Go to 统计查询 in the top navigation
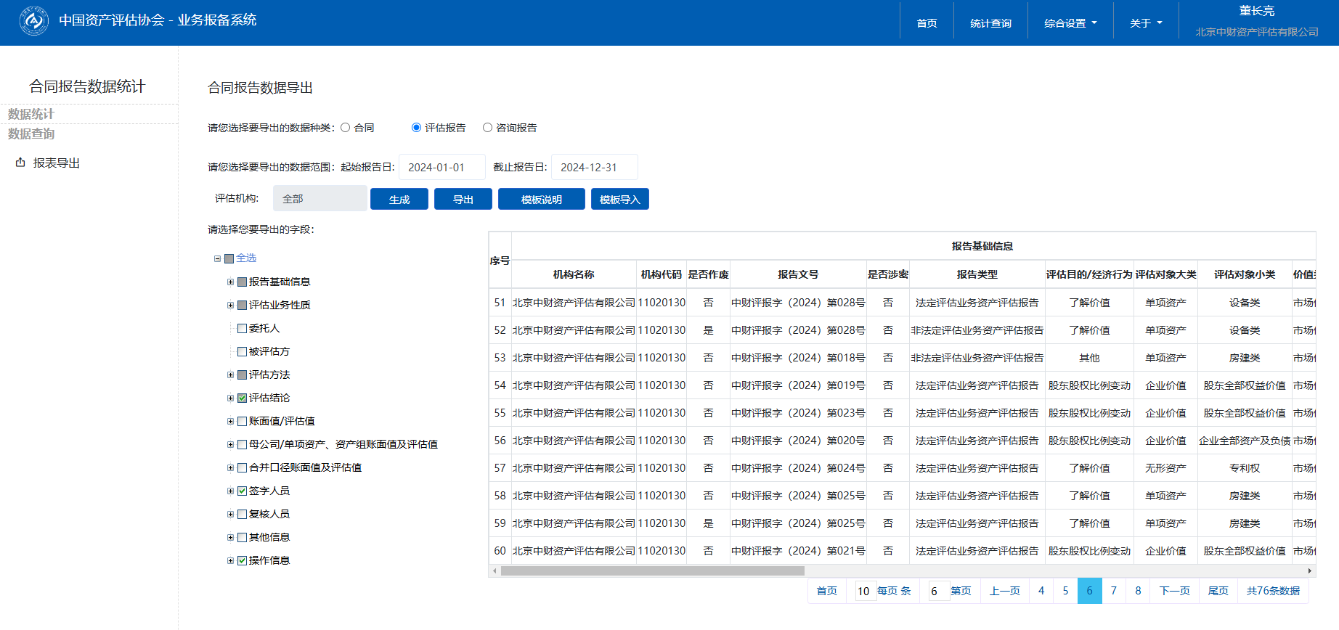 point(990,23)
